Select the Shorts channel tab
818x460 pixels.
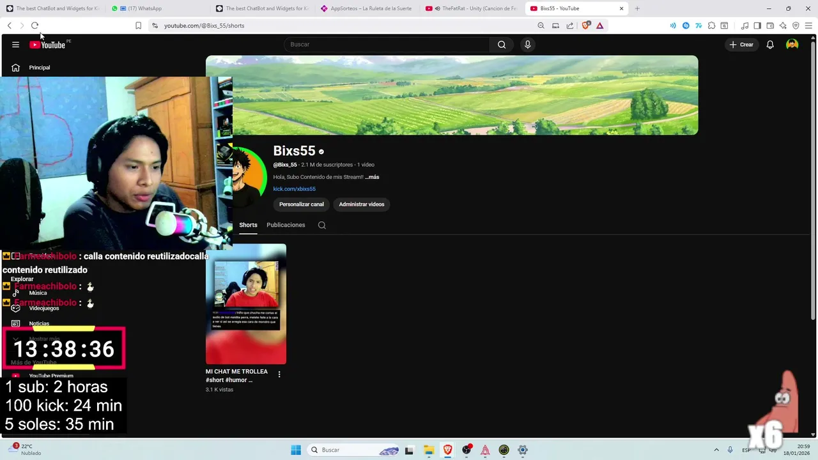(x=248, y=225)
